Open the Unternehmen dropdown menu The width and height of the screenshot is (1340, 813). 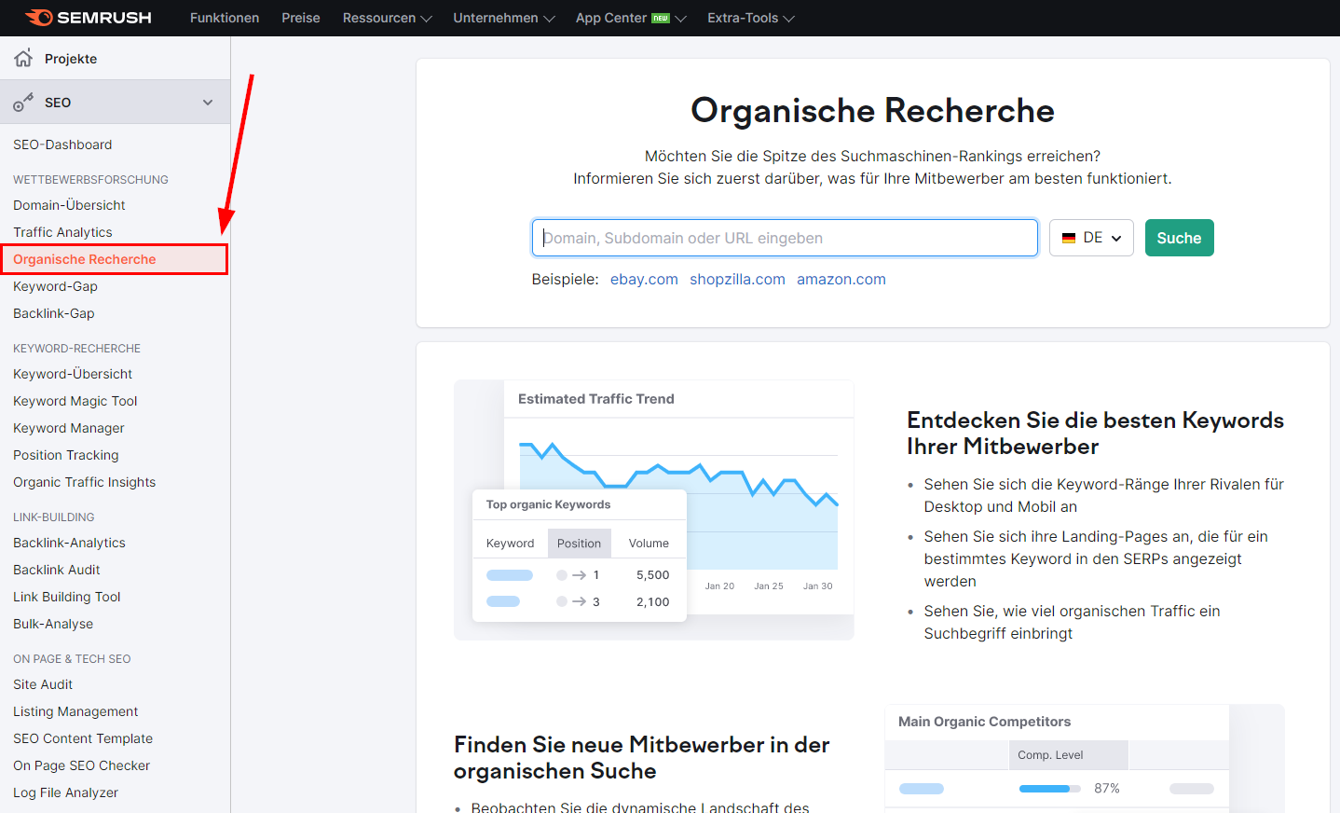[x=503, y=18]
